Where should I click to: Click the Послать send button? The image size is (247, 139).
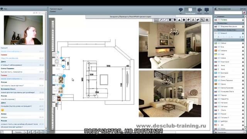click(x=18, y=132)
